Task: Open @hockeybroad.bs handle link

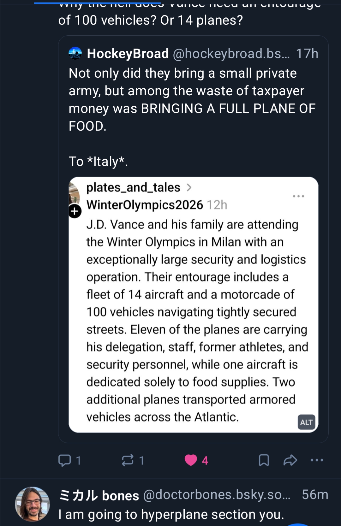Action: tap(231, 54)
